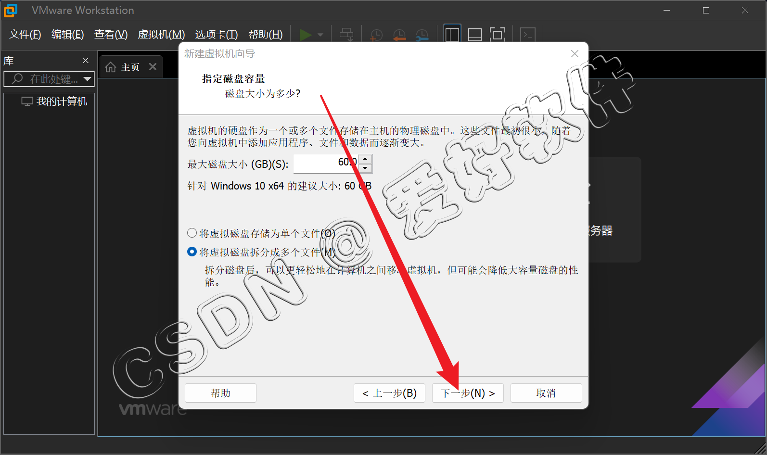The width and height of the screenshot is (767, 455).
Task: Click the VMware Workstation app logo
Action: point(11,10)
